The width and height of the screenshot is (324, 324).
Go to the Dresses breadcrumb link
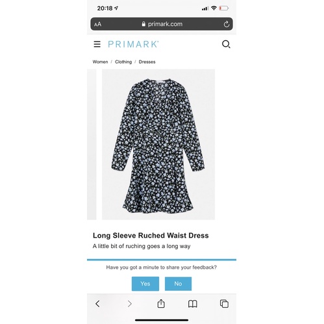[147, 62]
